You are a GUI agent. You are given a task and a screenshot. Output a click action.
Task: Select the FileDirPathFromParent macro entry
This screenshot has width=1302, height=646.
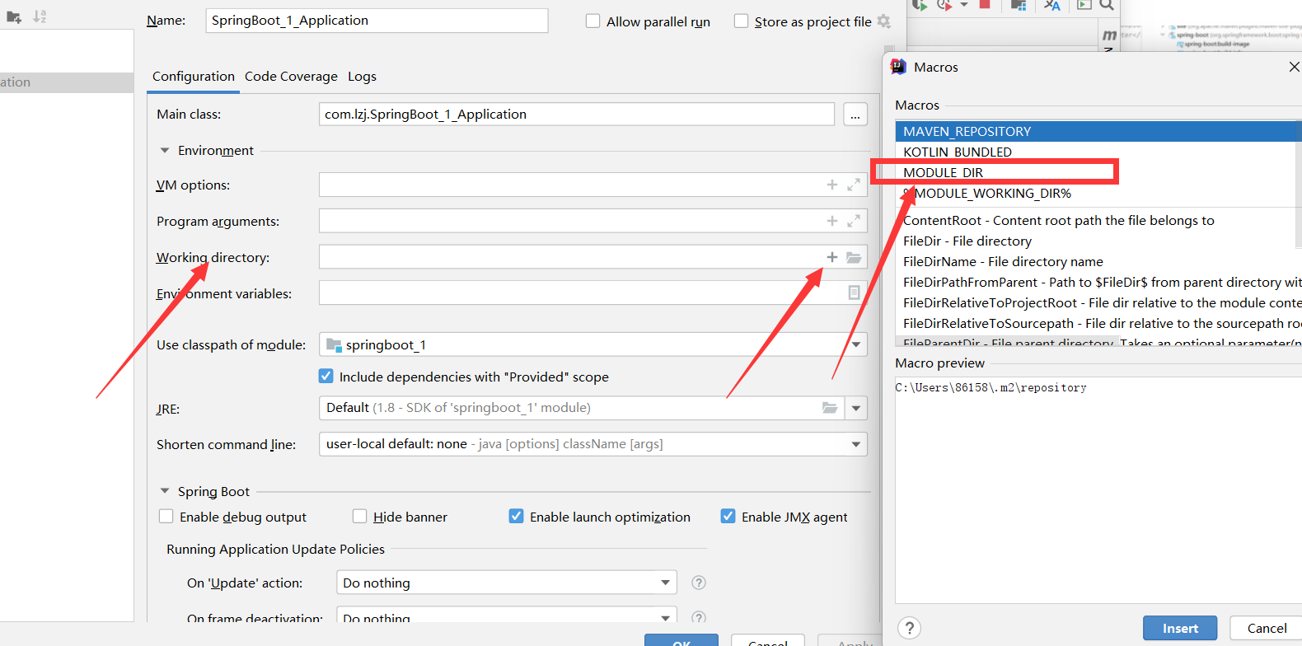pyautogui.click(x=1098, y=282)
